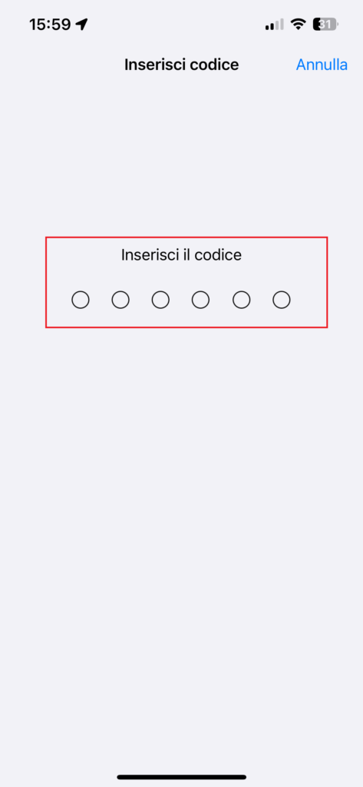Click the battery percentage number 31

(325, 24)
